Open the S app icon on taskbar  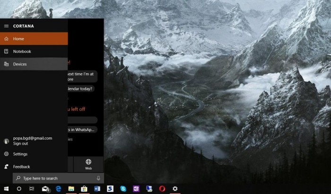point(110,189)
